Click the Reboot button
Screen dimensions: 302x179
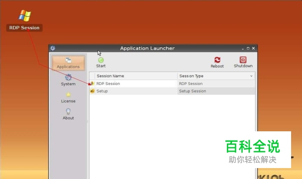click(x=217, y=63)
